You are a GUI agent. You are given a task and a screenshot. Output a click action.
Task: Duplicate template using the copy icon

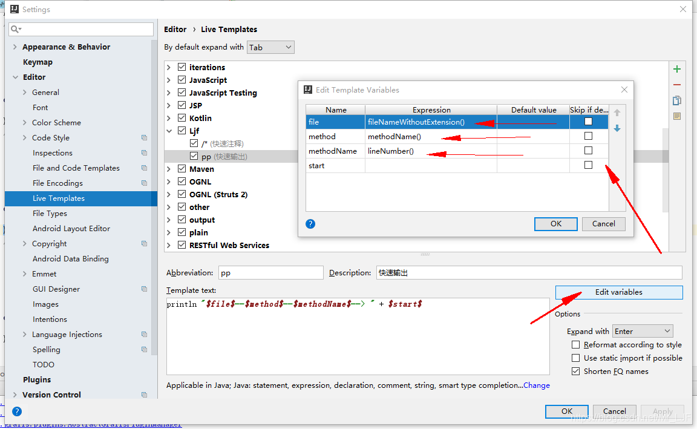(x=676, y=100)
